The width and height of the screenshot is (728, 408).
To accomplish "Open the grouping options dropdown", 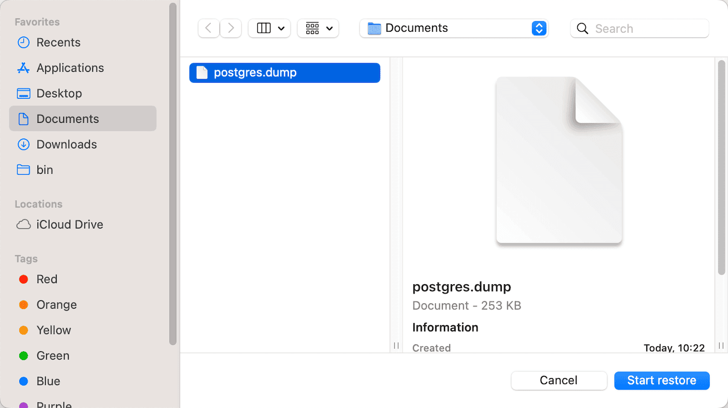I will pos(318,28).
